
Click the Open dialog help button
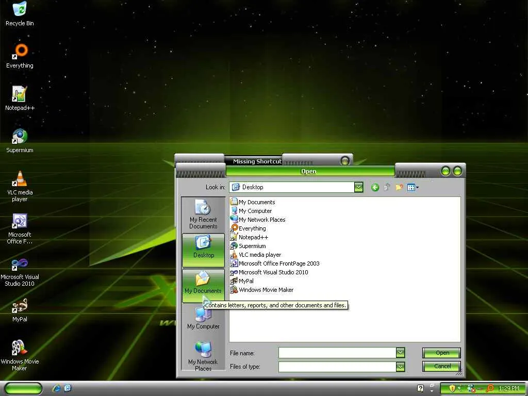(x=445, y=171)
